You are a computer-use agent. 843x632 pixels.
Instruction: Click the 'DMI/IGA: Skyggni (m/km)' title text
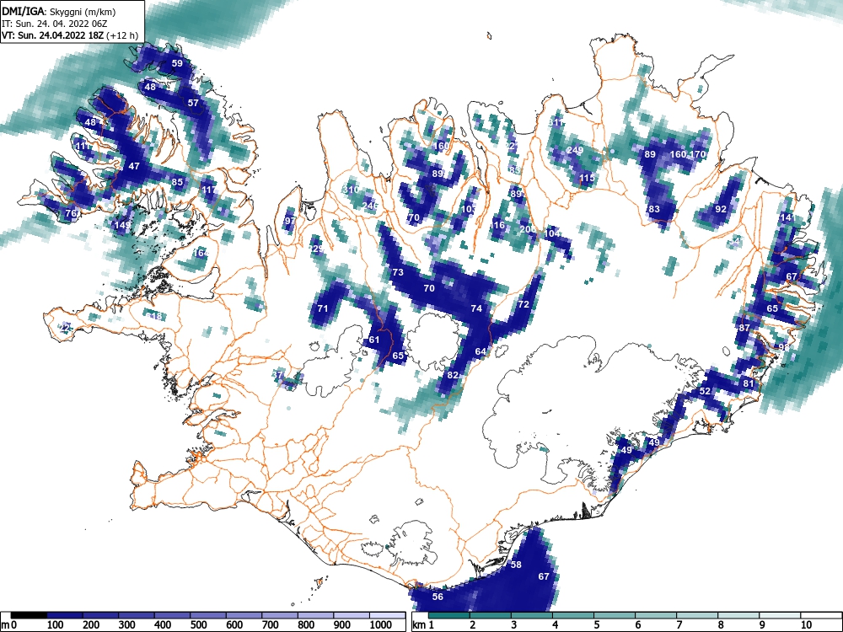59,11
